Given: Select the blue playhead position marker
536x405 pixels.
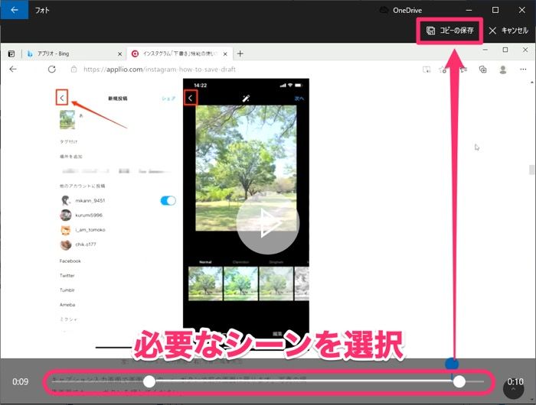Looking at the screenshot, I should click(452, 364).
